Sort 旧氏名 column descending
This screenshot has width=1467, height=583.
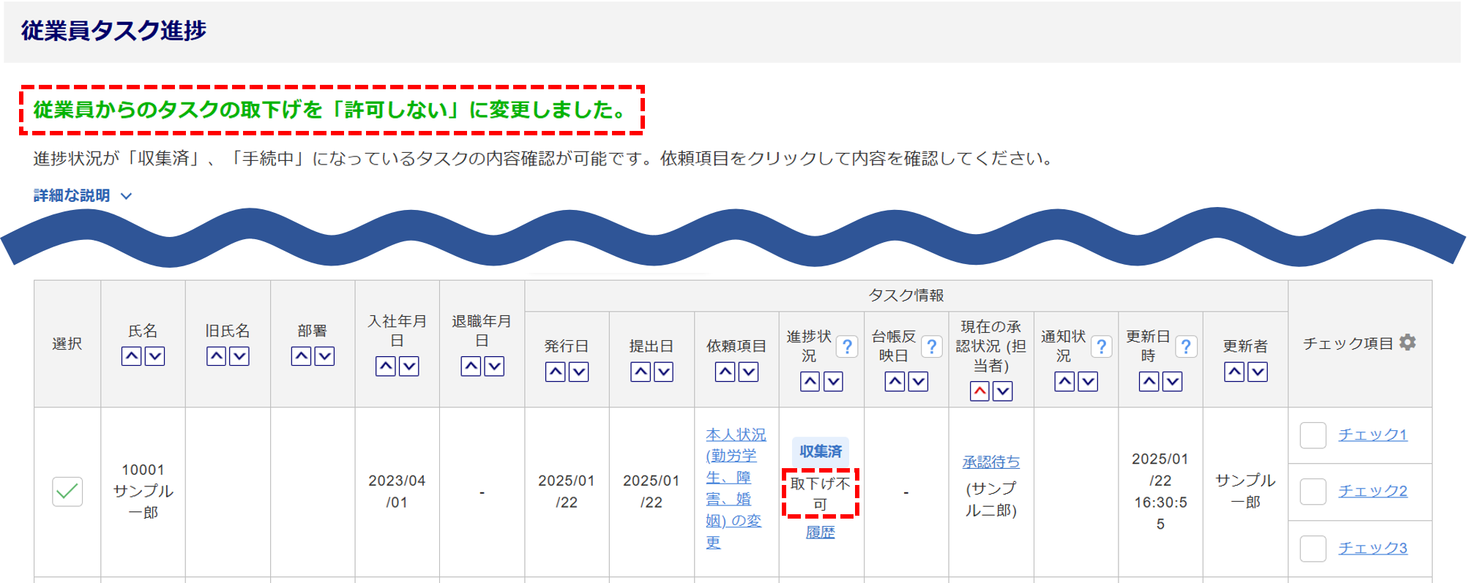240,356
